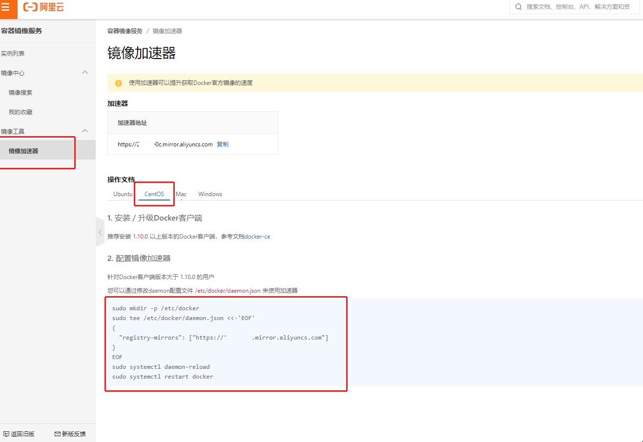
Task: Click the 'sudo mkdir -p /etc/docker' line
Action: point(156,308)
